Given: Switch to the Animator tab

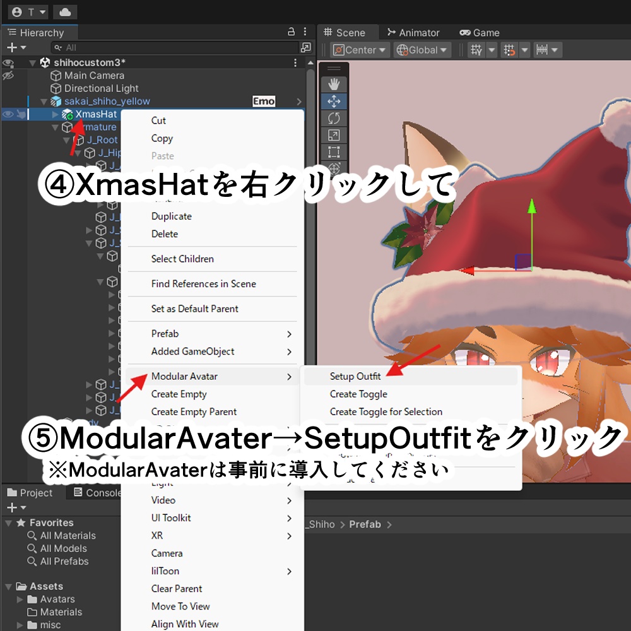Looking at the screenshot, I should 413,33.
